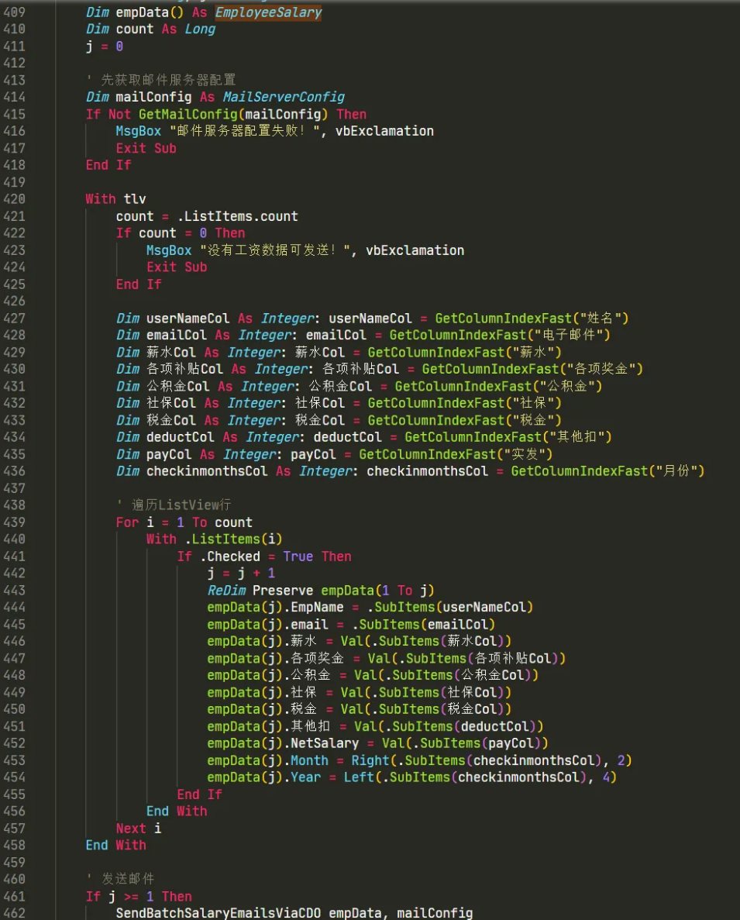The width and height of the screenshot is (740, 920).
Task: Click the "姓名" string argument
Action: 600,318
